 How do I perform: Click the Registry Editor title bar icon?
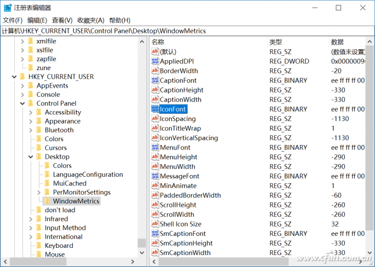click(7, 8)
